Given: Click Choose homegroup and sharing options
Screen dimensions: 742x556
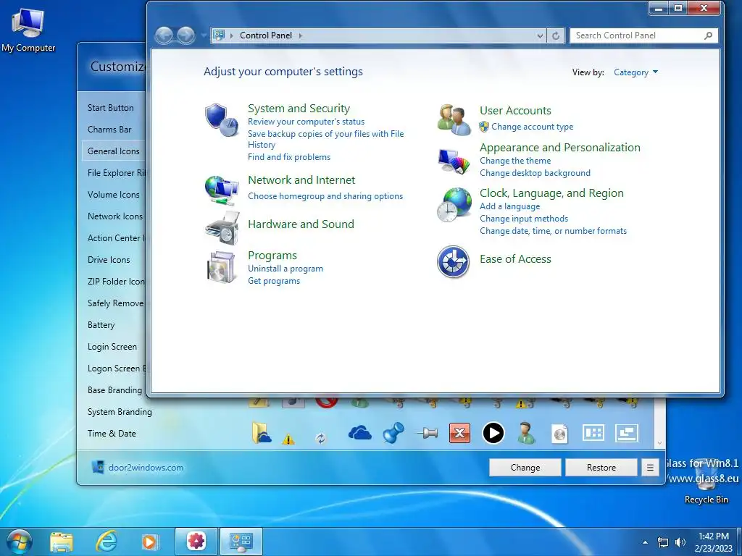Looking at the screenshot, I should pos(325,196).
